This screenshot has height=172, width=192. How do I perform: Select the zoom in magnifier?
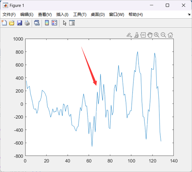coord(157,35)
